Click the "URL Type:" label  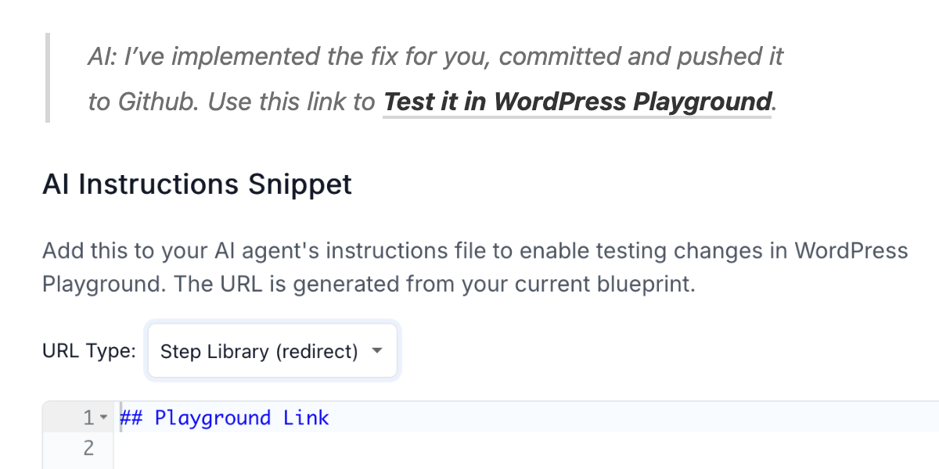coord(89,352)
